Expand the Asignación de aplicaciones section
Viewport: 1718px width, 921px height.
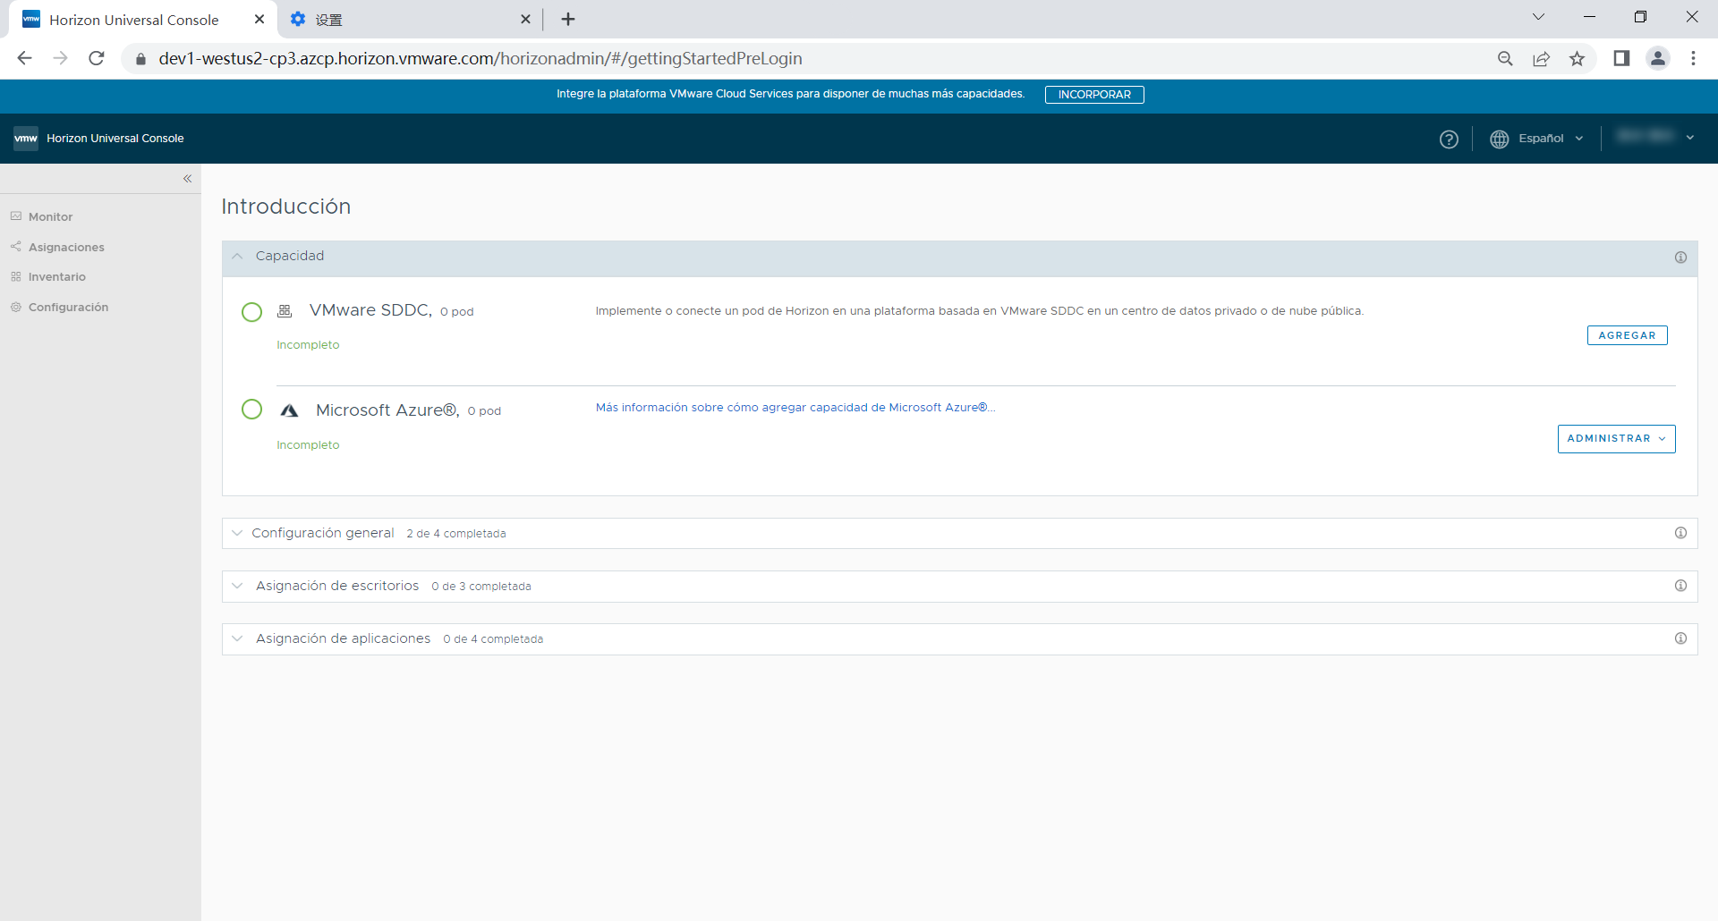237,638
